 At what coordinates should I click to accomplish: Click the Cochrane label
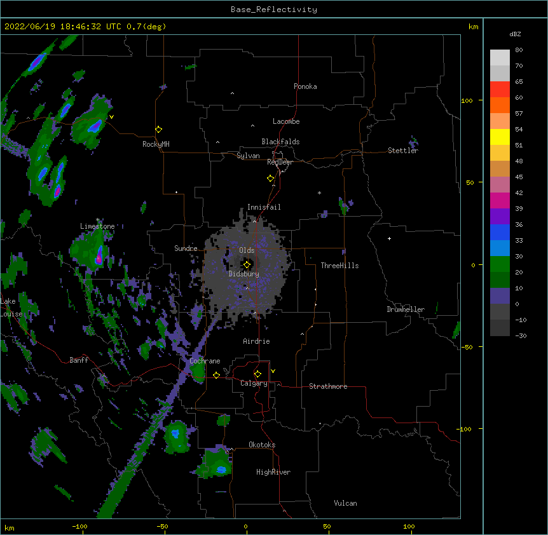(x=205, y=361)
